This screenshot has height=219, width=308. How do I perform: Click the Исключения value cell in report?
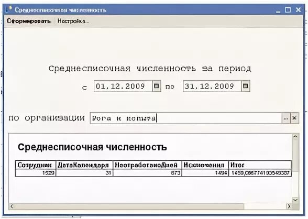tap(205, 173)
